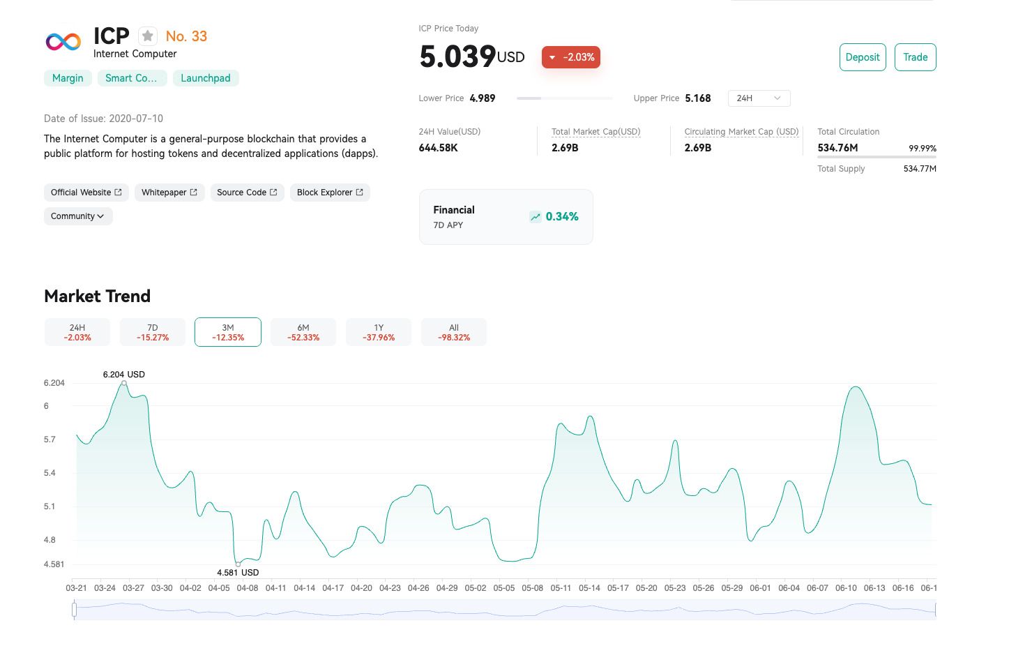Image resolution: width=1009 pixels, height=646 pixels.
Task: Click the red -2.03% price change badge
Action: pyautogui.click(x=570, y=57)
